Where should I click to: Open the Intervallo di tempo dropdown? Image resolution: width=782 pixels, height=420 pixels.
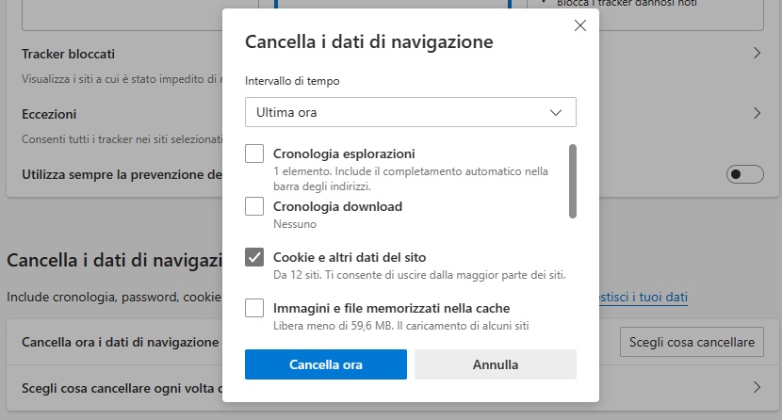pos(410,112)
